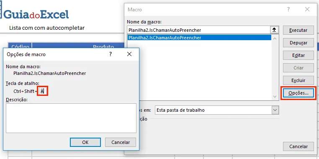The width and height of the screenshot is (319, 159).
Task: Click the help question mark in Opções de macro
Action: [111, 54]
